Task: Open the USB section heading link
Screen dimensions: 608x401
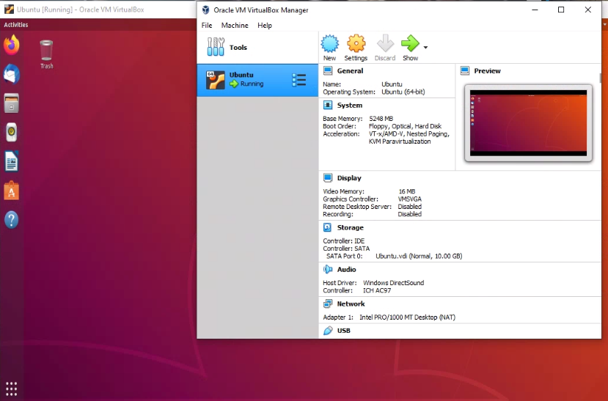Action: click(x=343, y=331)
